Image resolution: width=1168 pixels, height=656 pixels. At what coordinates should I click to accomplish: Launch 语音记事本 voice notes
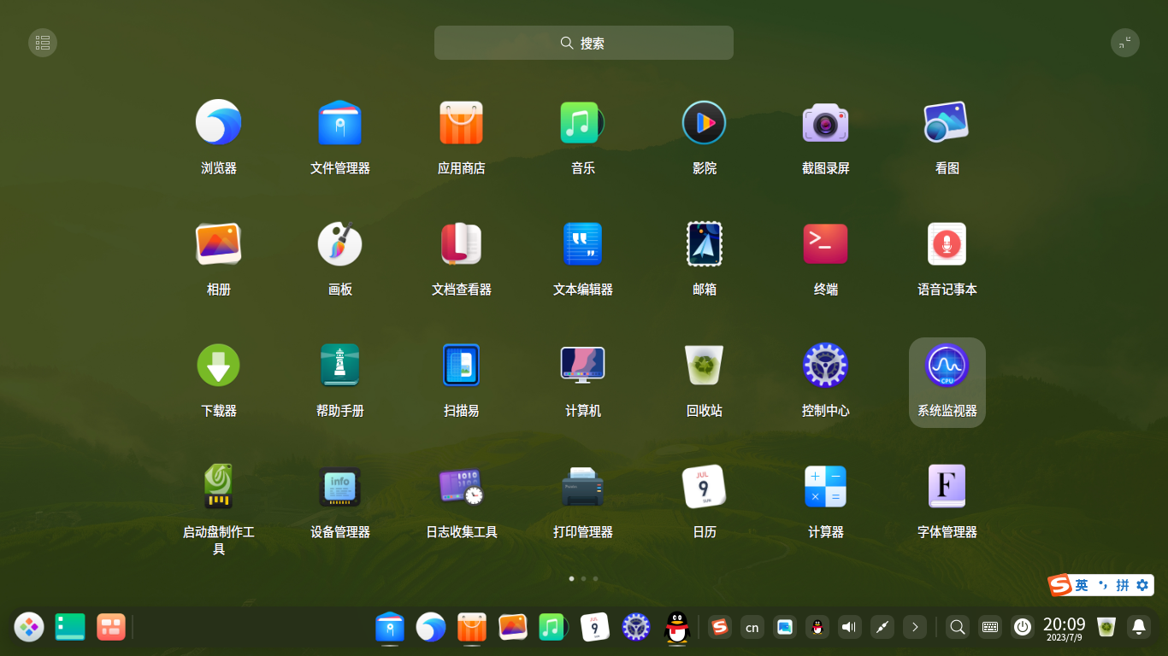coord(947,244)
